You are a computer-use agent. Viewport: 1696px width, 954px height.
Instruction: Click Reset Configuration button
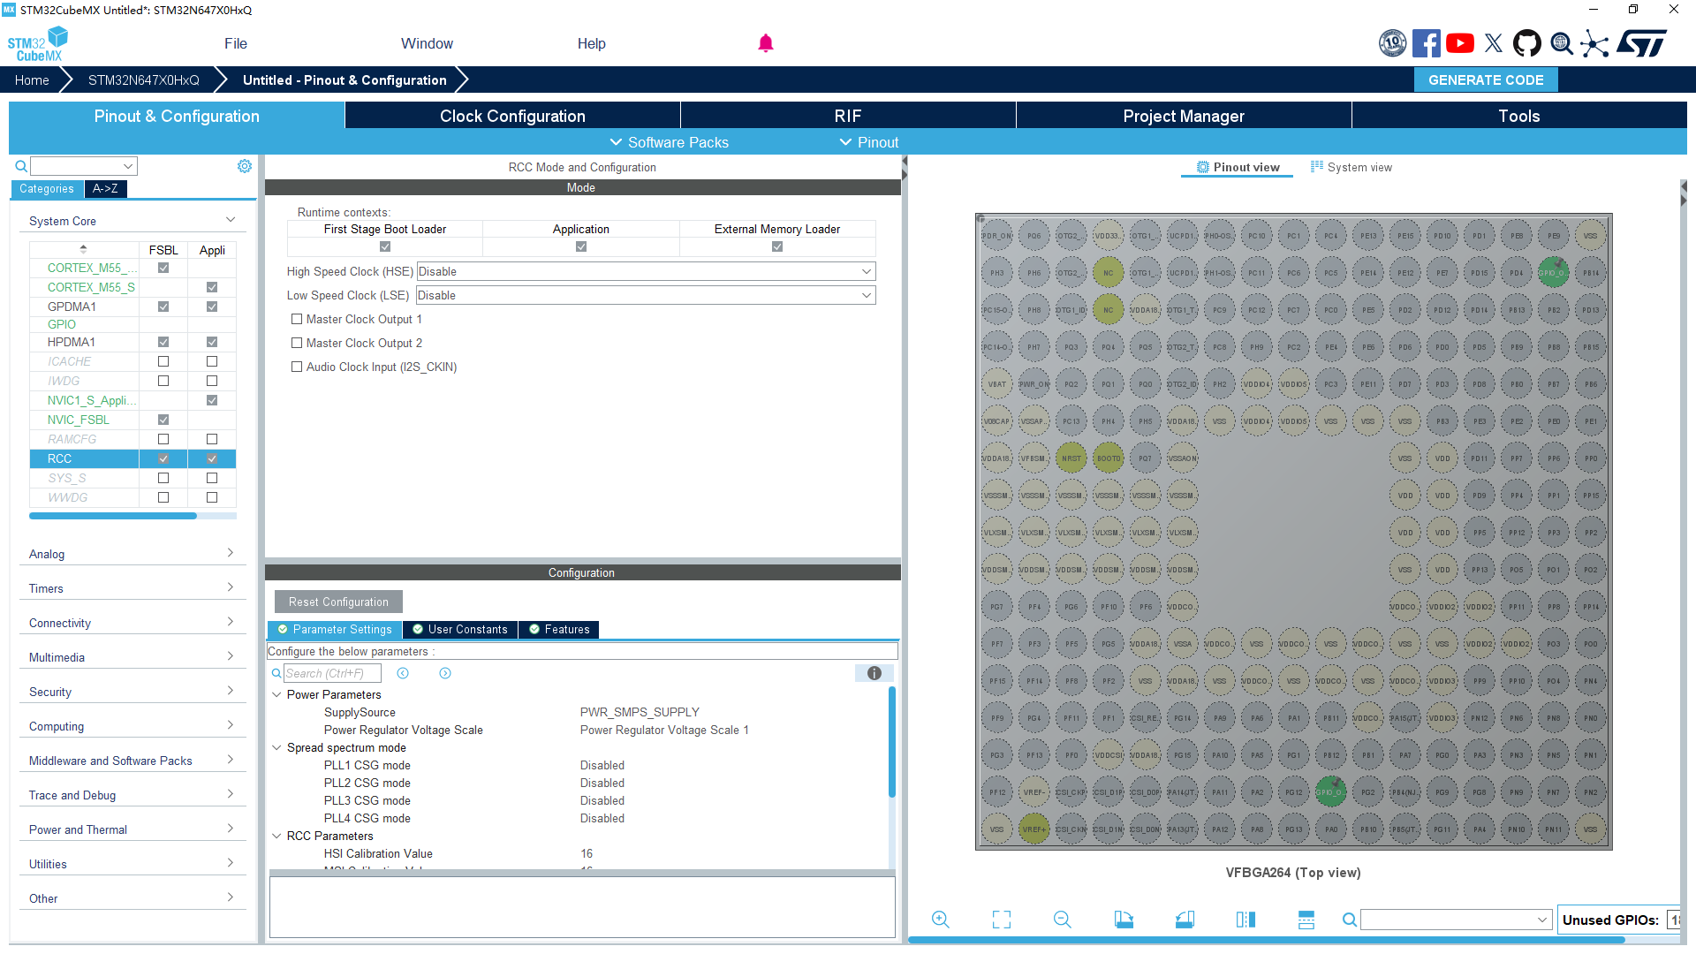338,602
